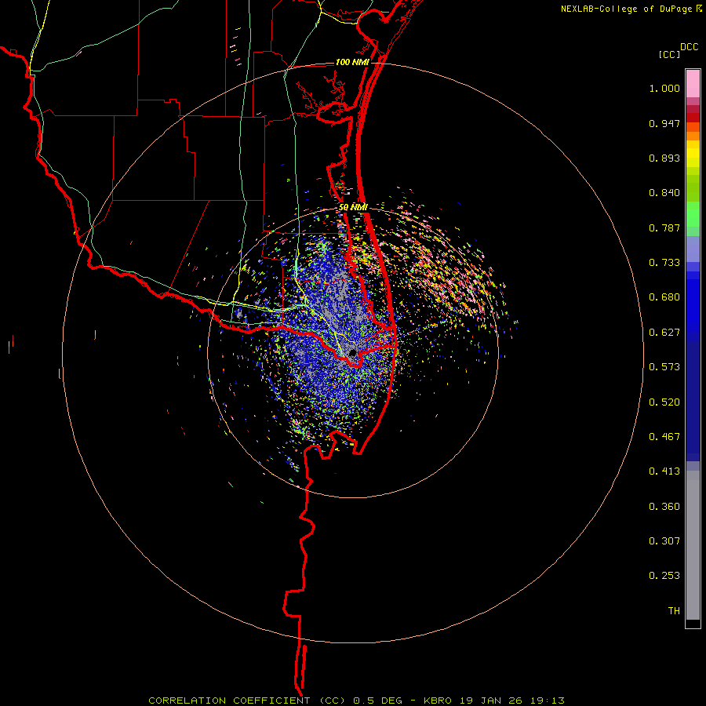
Task: Click the 0.627 legend value
Action: [664, 333]
